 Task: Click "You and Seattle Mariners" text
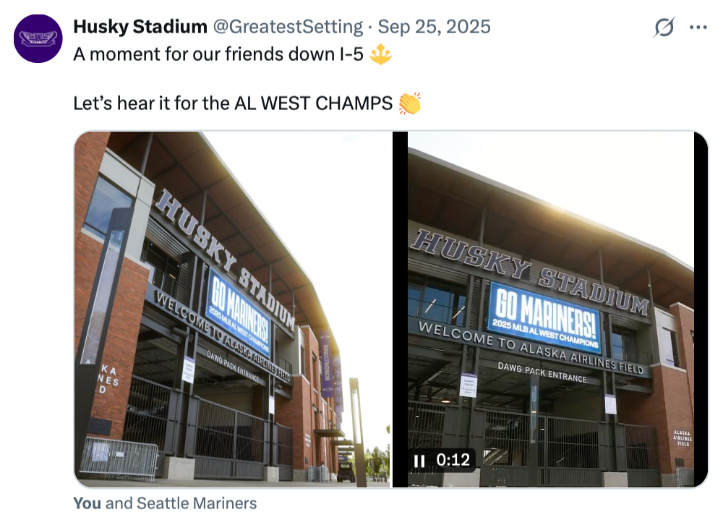tap(165, 503)
